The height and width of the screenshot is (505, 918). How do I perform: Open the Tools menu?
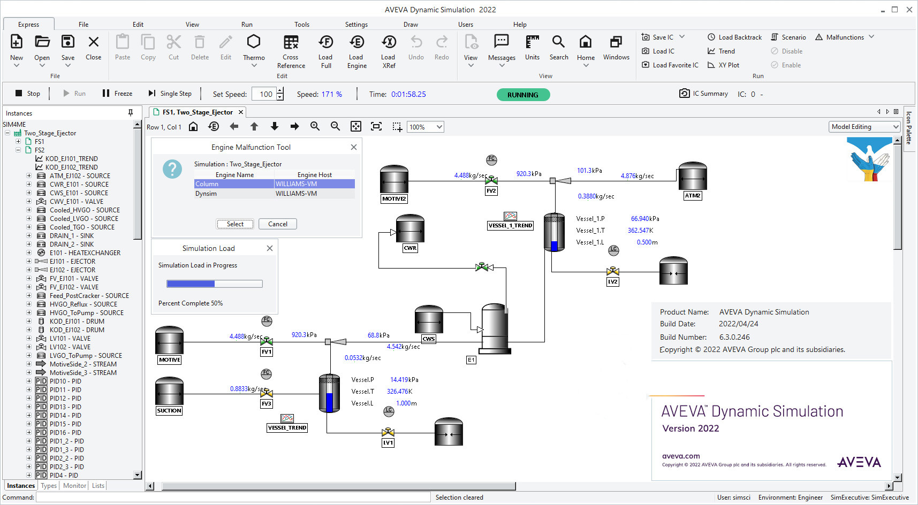[302, 25]
